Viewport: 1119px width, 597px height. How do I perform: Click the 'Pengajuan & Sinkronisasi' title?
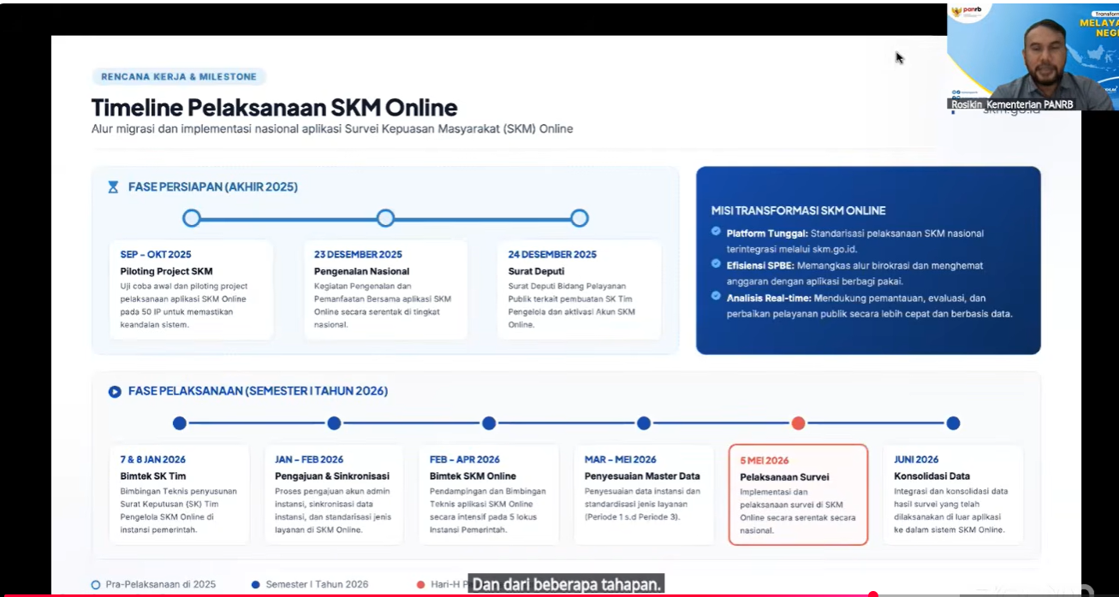coord(332,476)
